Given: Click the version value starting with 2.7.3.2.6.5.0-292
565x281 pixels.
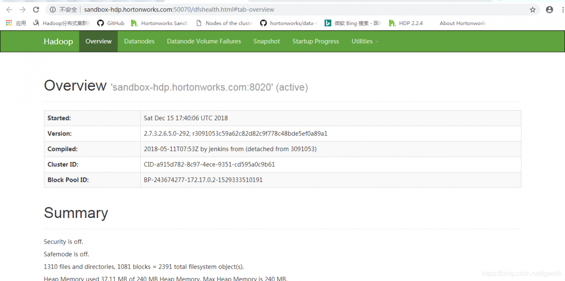Looking at the screenshot, I should coord(236,133).
